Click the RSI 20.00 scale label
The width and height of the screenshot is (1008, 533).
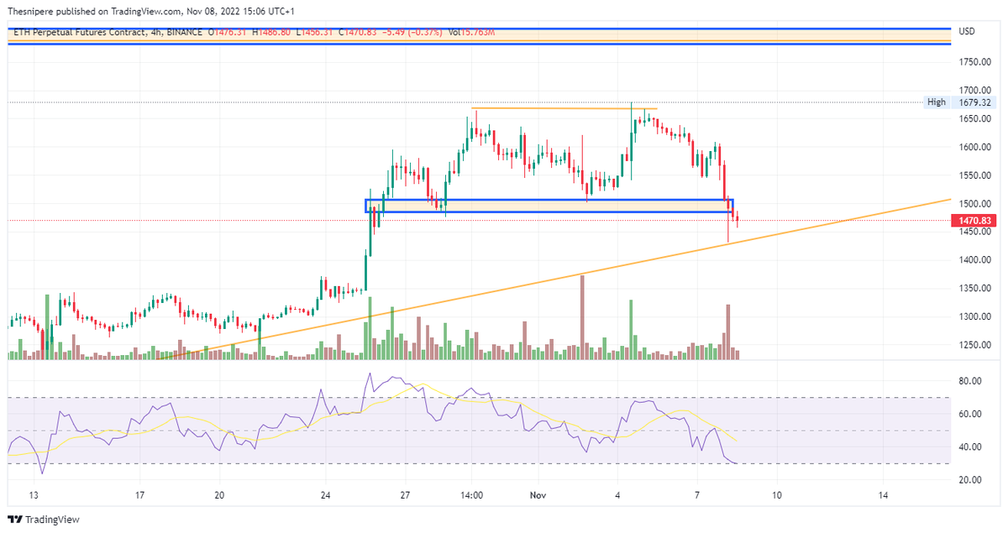coord(970,480)
